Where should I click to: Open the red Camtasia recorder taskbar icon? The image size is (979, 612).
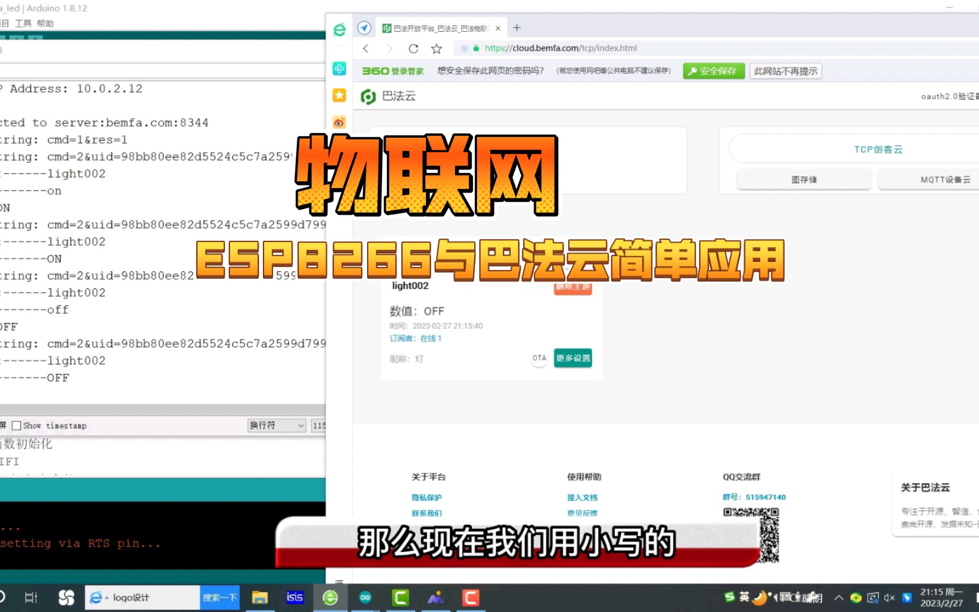click(x=471, y=597)
